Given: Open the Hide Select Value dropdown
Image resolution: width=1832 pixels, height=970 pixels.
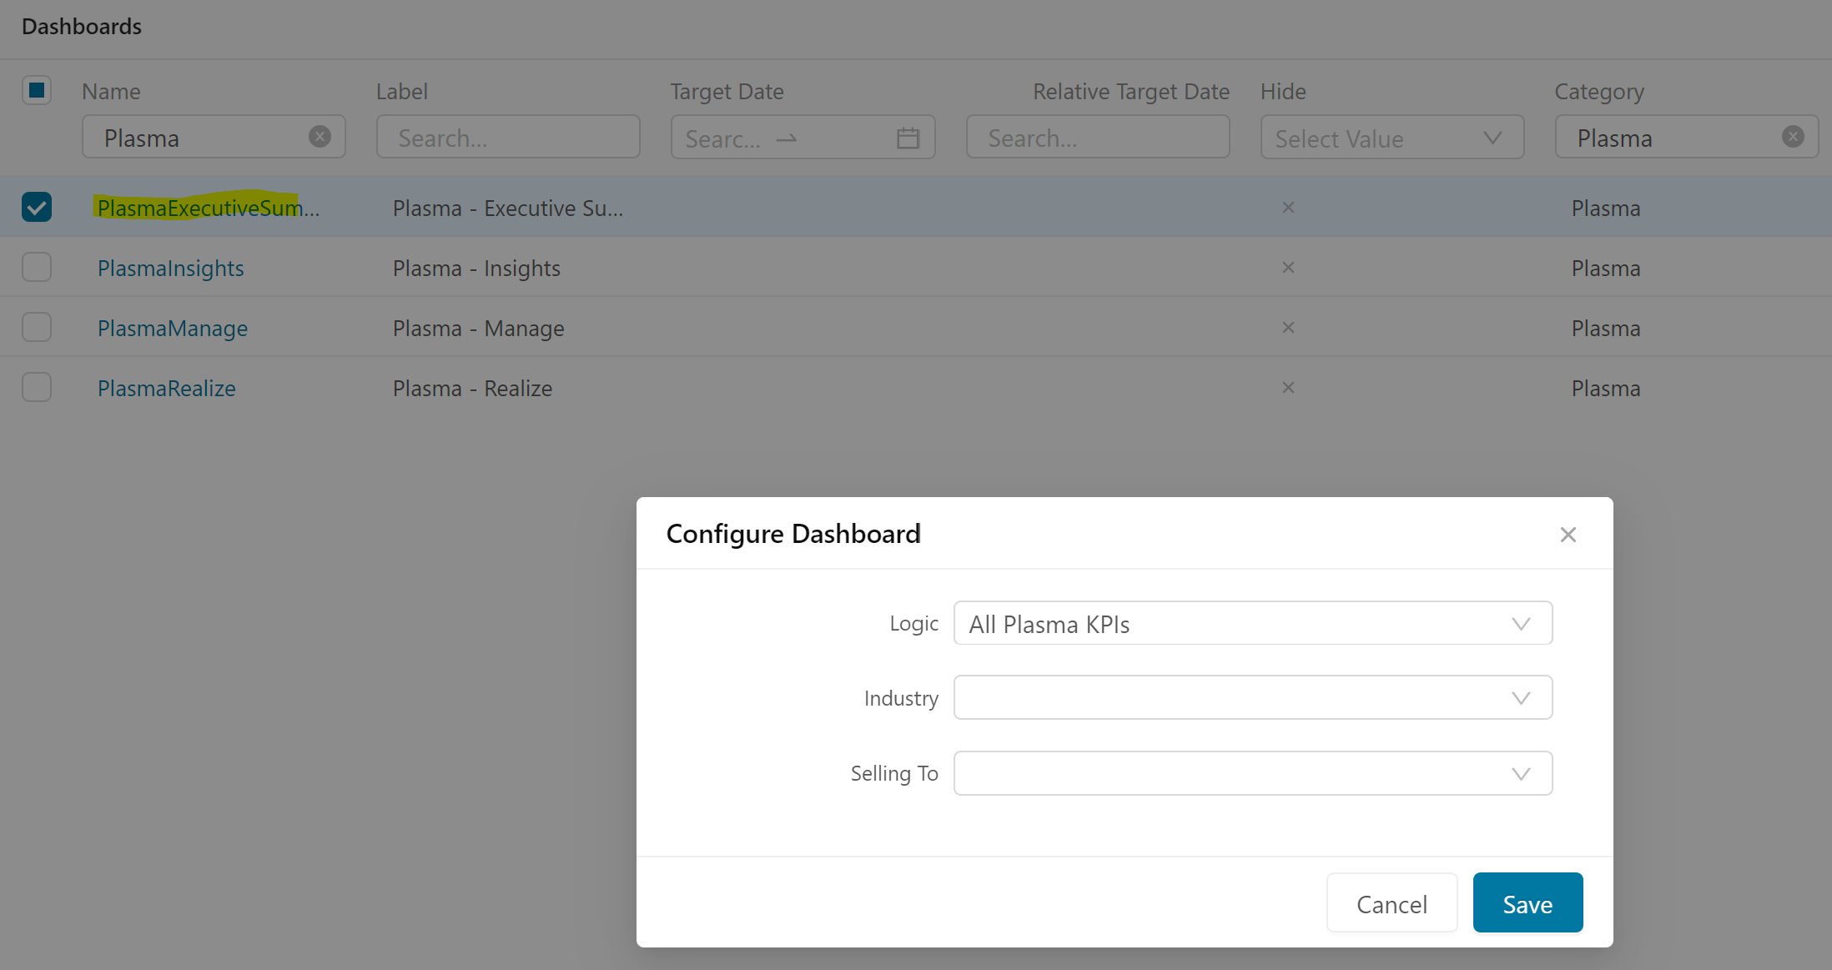Looking at the screenshot, I should (x=1392, y=138).
